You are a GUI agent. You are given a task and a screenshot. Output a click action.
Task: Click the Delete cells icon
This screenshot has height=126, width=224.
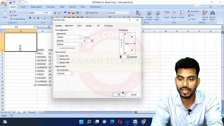pos(174,13)
